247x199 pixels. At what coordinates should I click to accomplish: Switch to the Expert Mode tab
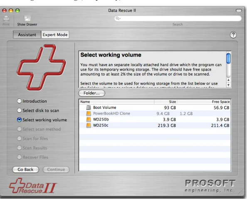(x=55, y=34)
